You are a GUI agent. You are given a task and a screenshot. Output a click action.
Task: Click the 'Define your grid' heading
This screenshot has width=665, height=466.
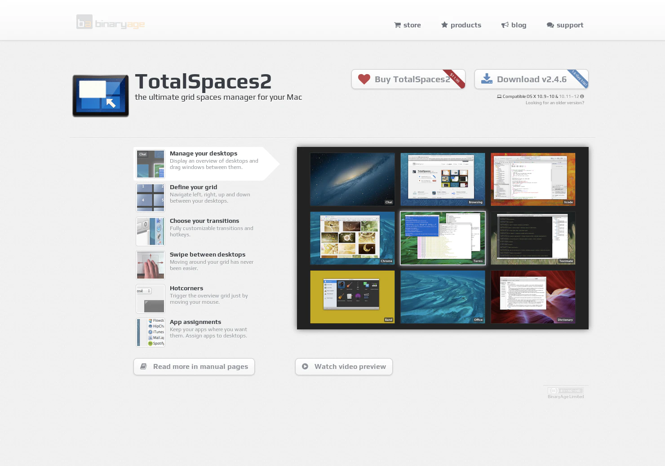click(194, 187)
